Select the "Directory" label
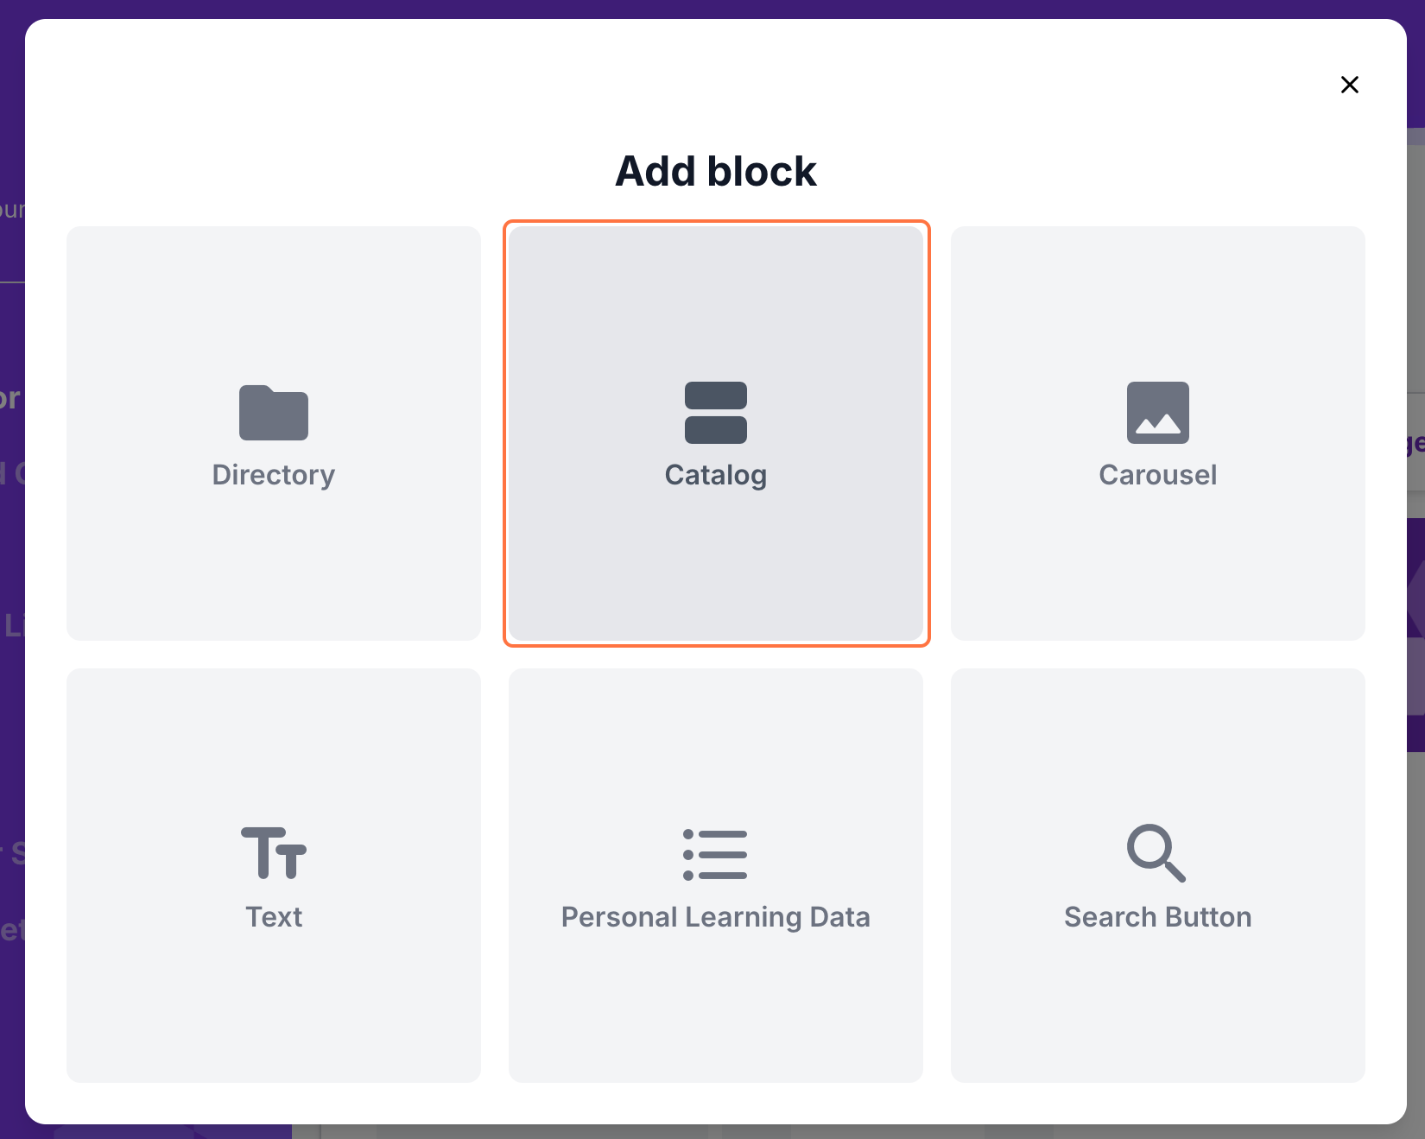Image resolution: width=1425 pixels, height=1139 pixels. tap(274, 475)
